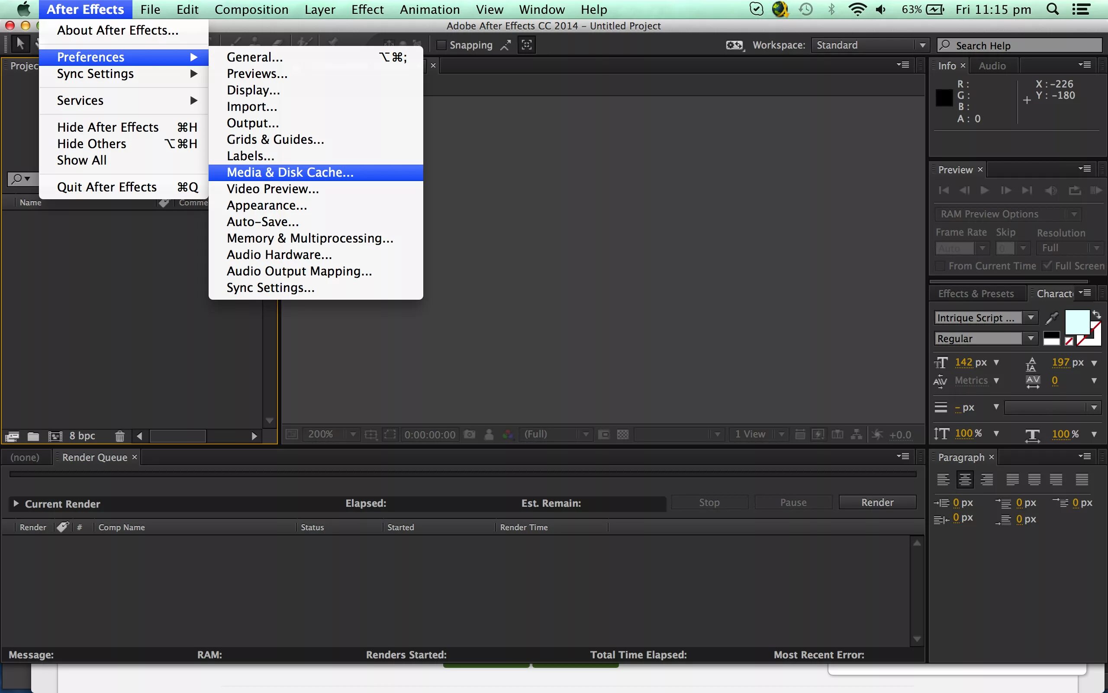This screenshot has width=1108, height=693.
Task: Open Notification Center icon
Action: tap(1082, 9)
